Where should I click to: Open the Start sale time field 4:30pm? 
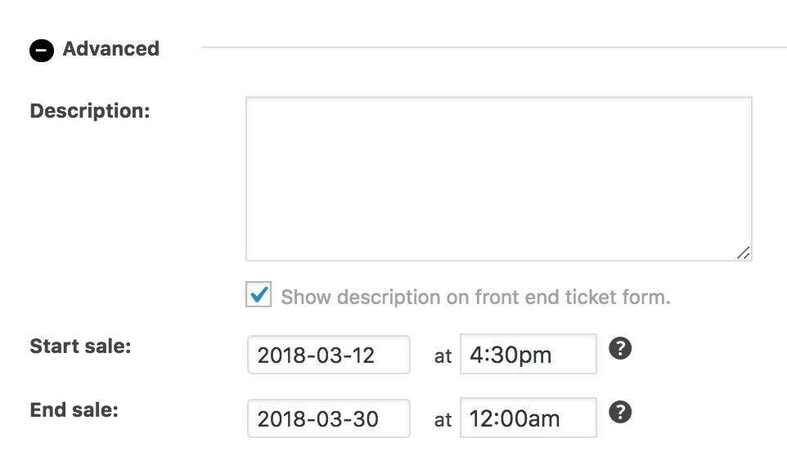[528, 355]
